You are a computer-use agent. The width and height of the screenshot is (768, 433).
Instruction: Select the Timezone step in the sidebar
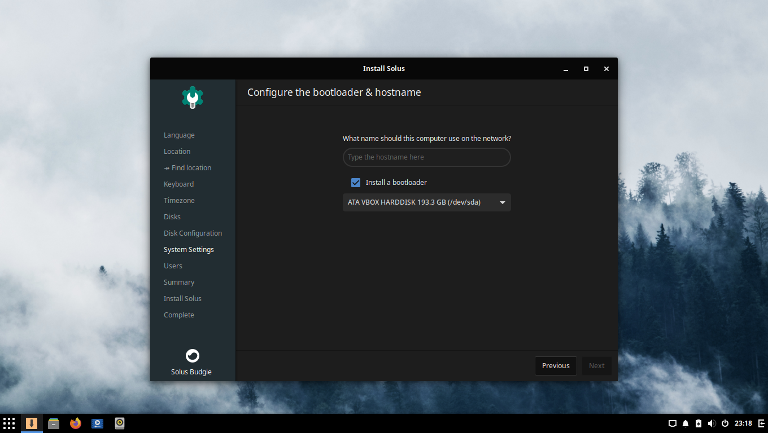pyautogui.click(x=179, y=201)
